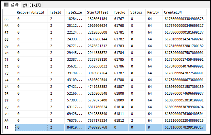Click CreateLSN cell 61782000007507000001

(x=184, y=53)
